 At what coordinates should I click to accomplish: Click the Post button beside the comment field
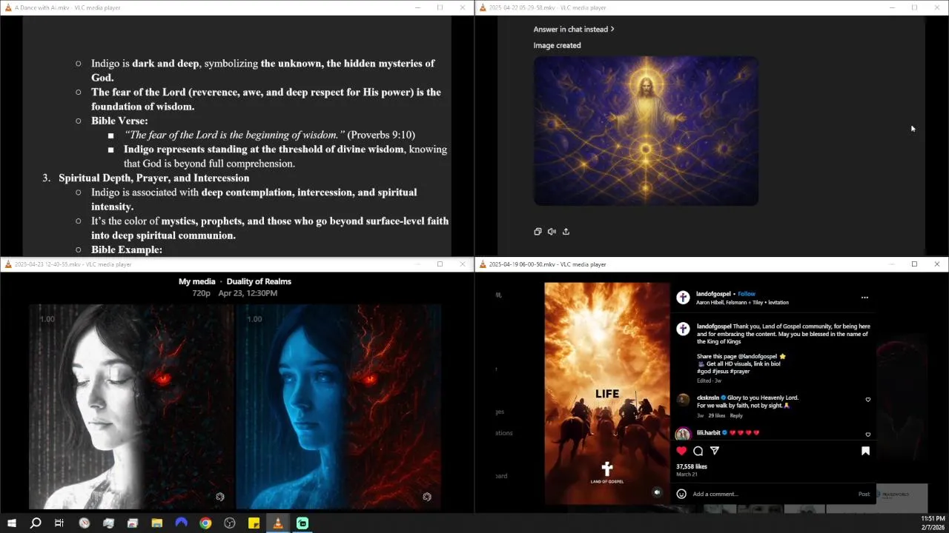[x=864, y=494]
